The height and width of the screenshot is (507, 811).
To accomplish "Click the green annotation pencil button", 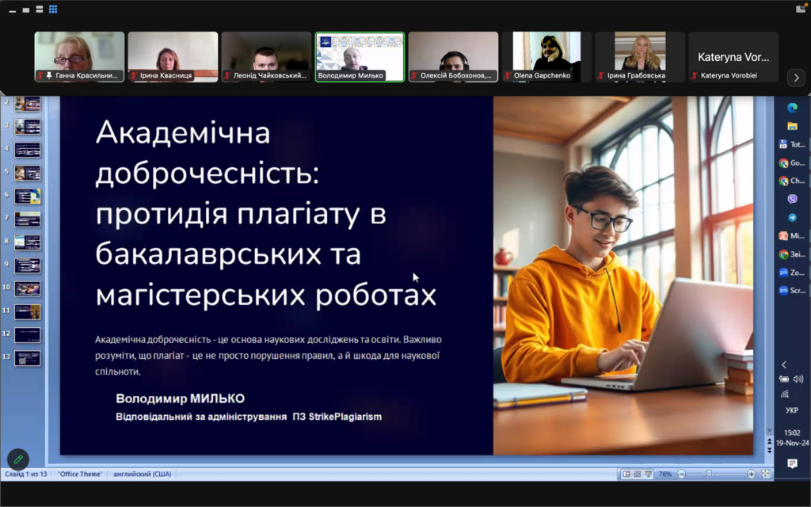I will click(17, 459).
